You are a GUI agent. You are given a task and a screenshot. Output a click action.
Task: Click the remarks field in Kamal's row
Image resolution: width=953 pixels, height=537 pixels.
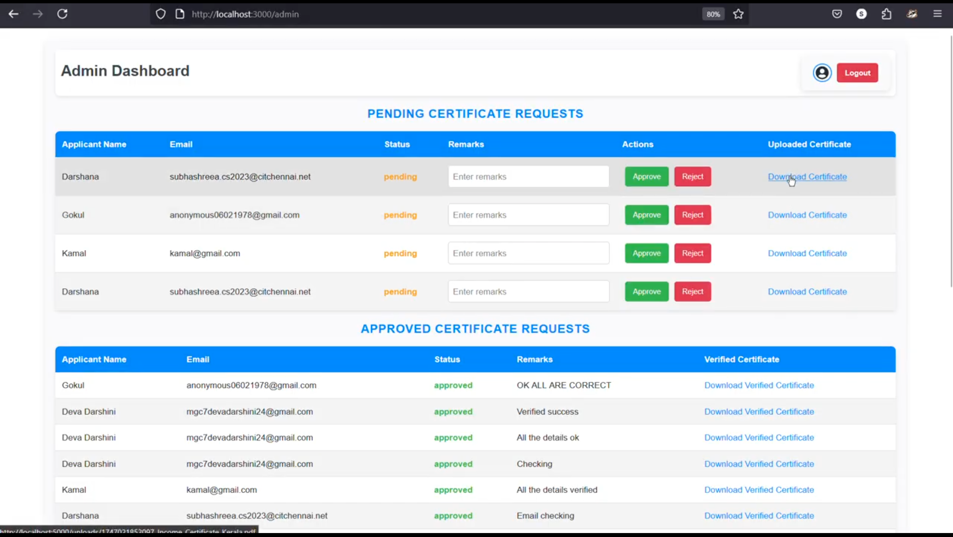click(x=528, y=253)
